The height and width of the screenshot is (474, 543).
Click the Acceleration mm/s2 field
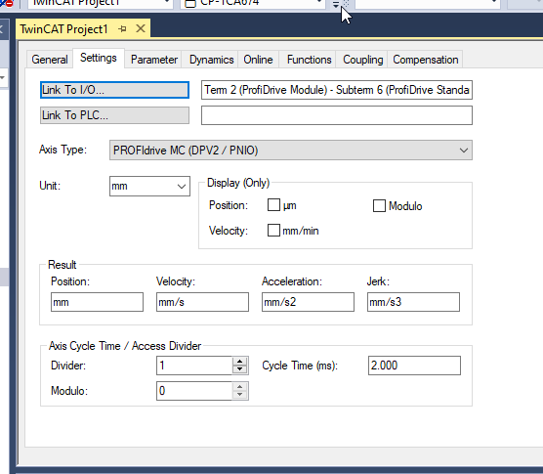coord(308,302)
